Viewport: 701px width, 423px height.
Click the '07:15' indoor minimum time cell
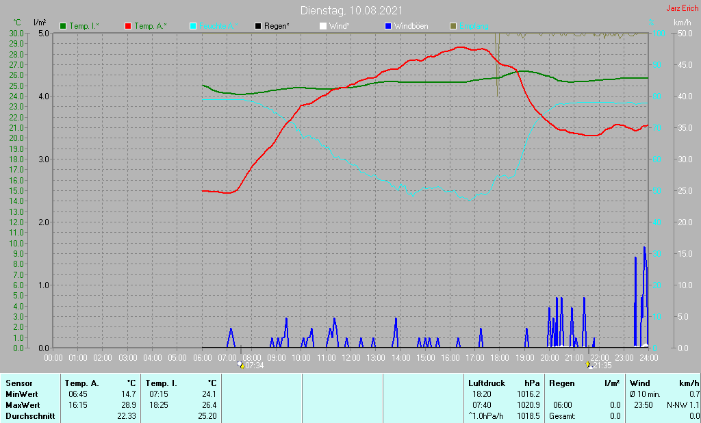(158, 394)
